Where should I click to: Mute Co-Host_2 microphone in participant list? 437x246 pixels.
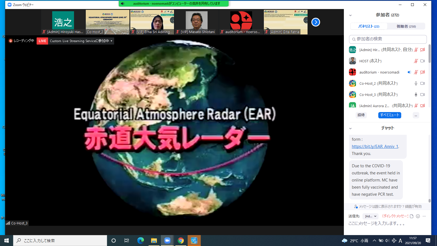click(416, 83)
